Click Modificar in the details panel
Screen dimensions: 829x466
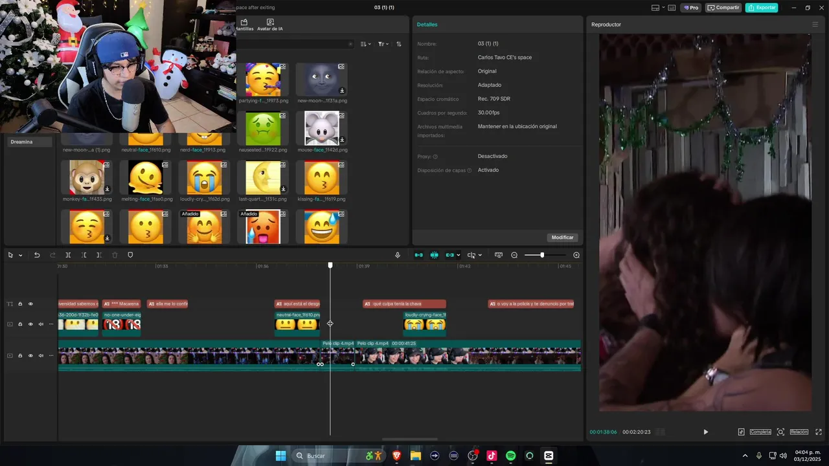click(562, 238)
